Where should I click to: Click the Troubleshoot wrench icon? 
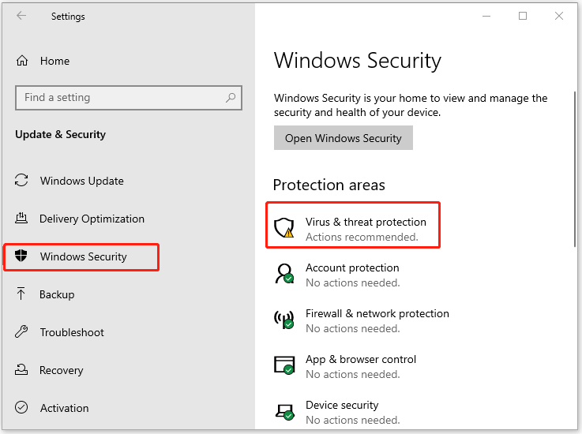coord(22,332)
